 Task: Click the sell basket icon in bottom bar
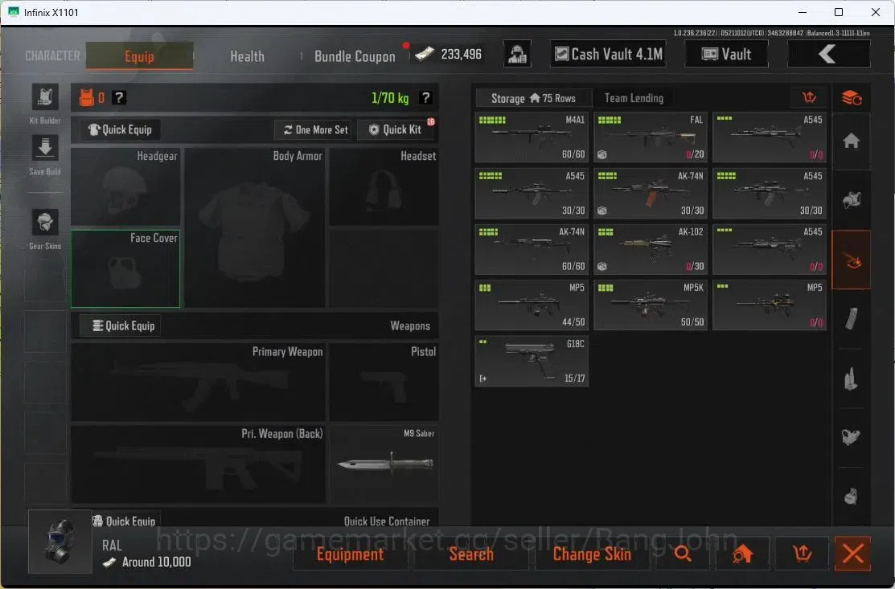(x=802, y=553)
